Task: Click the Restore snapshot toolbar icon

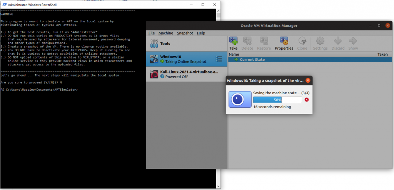Action: coord(264,43)
